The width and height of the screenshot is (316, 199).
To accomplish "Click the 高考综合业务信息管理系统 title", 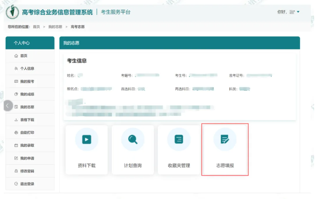I will tap(58, 12).
